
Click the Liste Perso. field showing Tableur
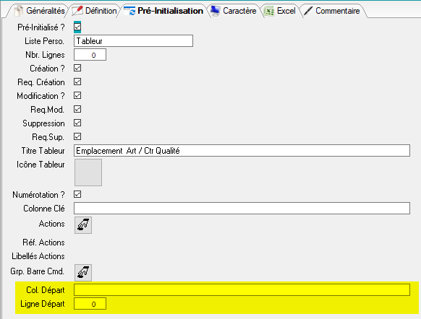pos(133,40)
